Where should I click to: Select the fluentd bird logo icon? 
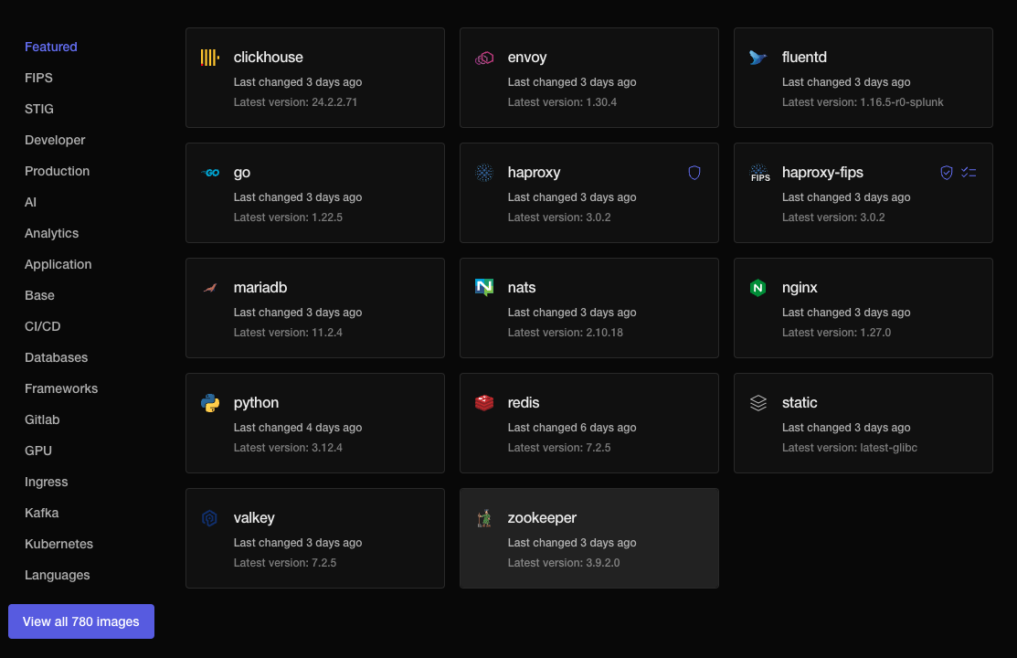click(x=757, y=57)
